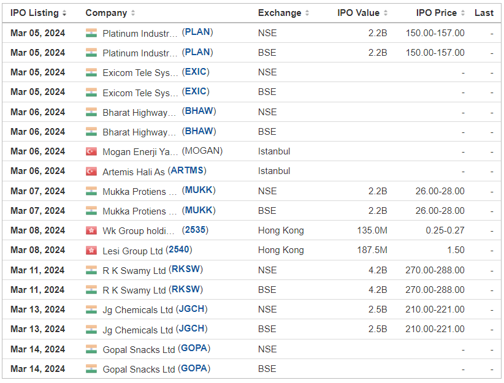Select company name Lesi Group Ltd

point(133,251)
